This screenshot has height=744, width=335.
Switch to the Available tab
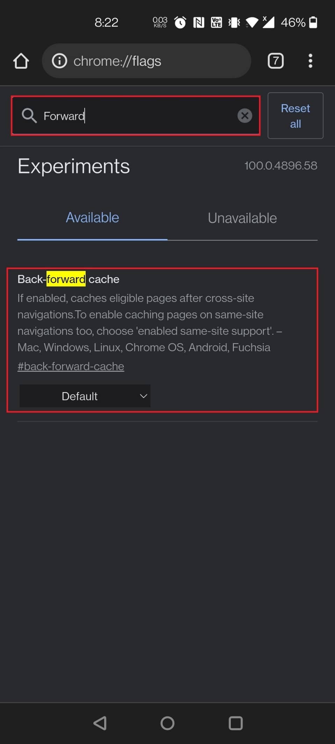click(92, 218)
